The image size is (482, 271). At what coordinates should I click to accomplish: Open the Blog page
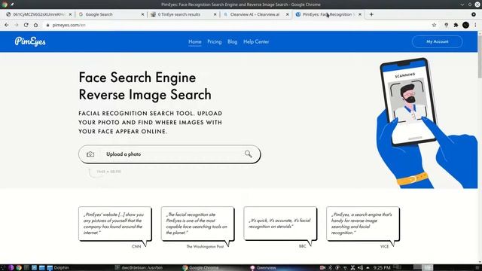click(233, 42)
